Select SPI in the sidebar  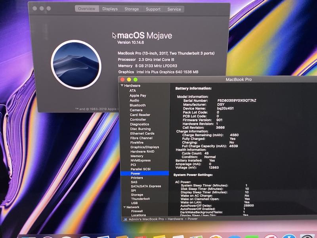tap(134, 190)
